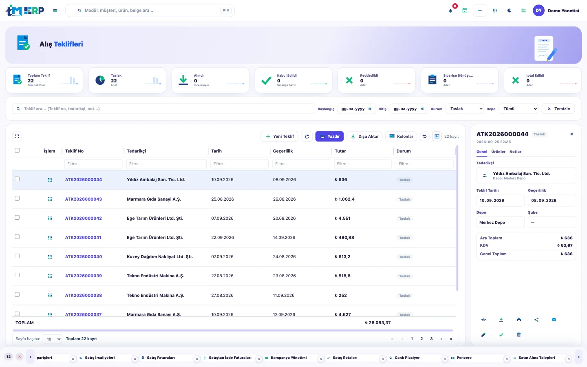
Task: Click the horizontal scrollbar under TOPLAM
Action: tap(233, 330)
